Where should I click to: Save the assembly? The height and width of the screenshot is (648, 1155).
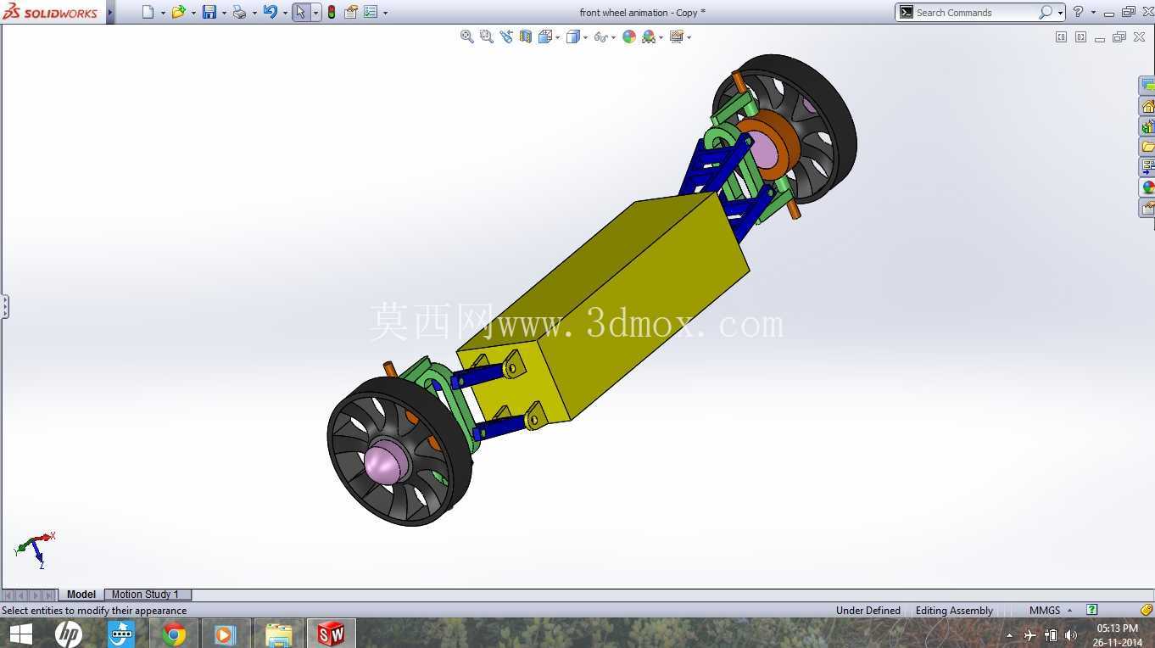point(209,12)
